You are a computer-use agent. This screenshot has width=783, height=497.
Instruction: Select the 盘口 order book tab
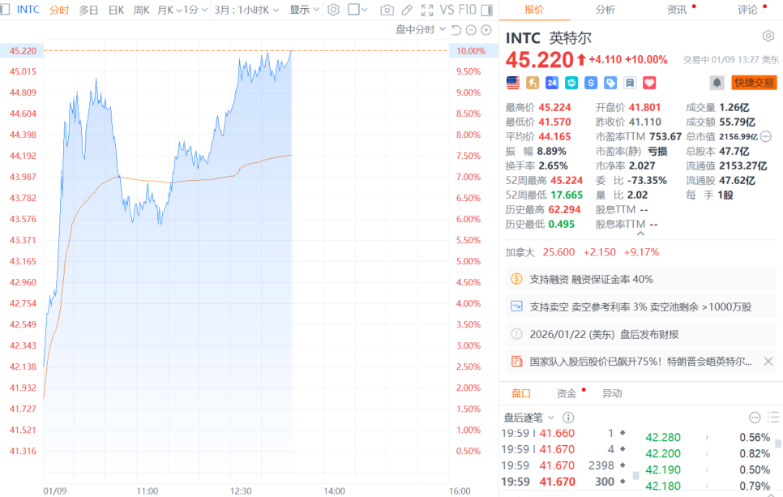[521, 393]
